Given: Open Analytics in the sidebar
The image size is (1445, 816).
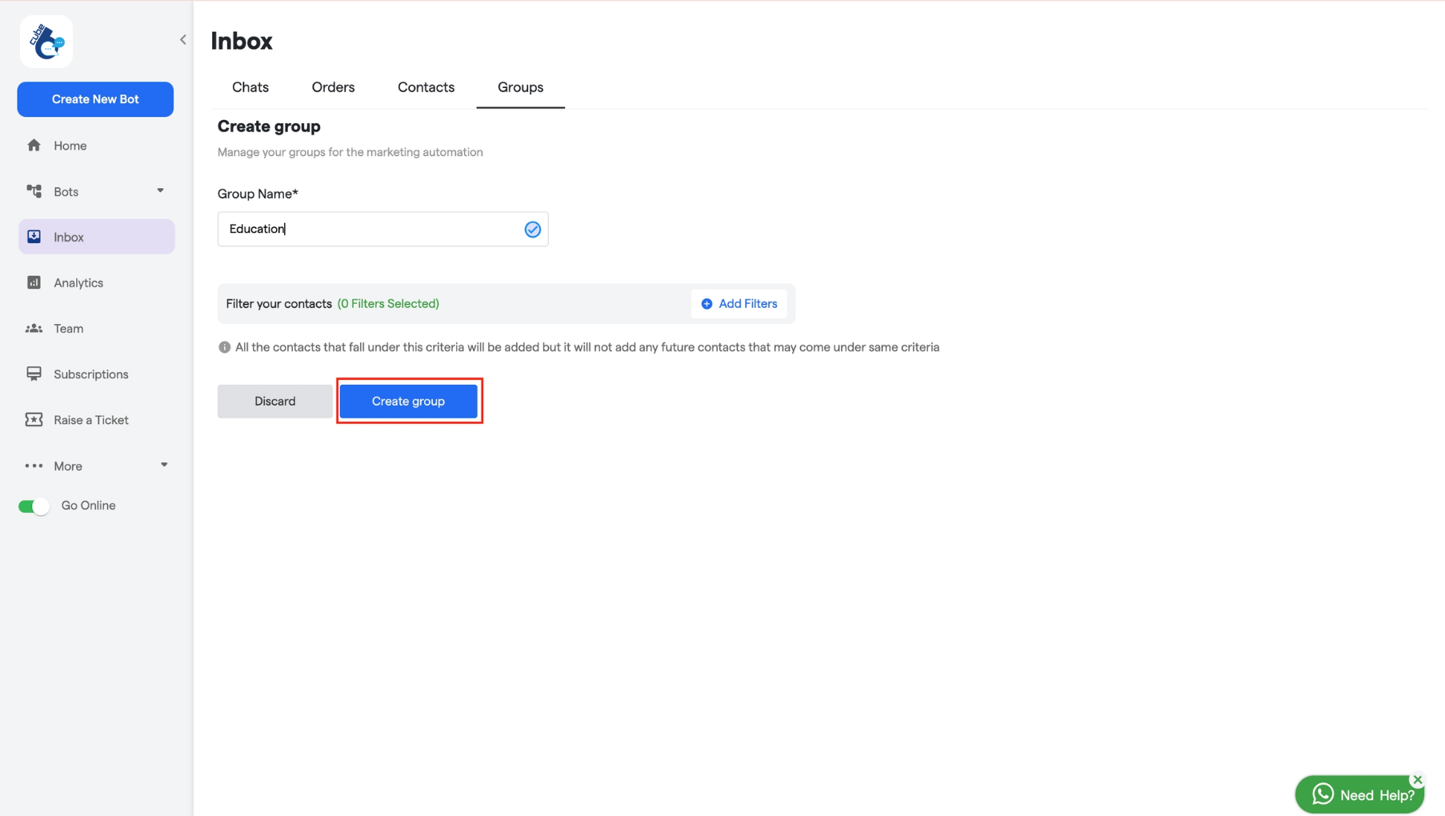Looking at the screenshot, I should (96, 282).
